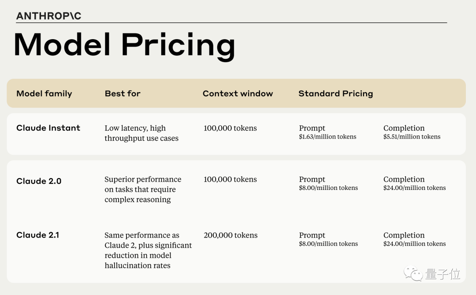The image size is (476, 295).
Task: Click the hallucination rates description text
Action: tap(138, 266)
